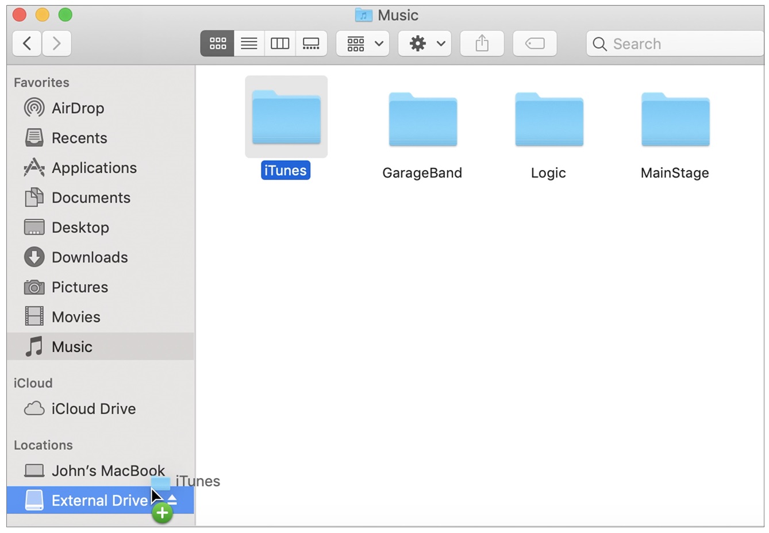
Task: Click the iCloud section header
Action: 33,383
